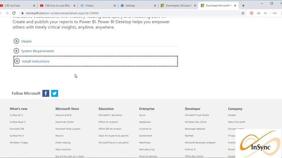Open the Healthcare link
The image size is (282, 158).
pyautogui.click(x=145, y=143)
